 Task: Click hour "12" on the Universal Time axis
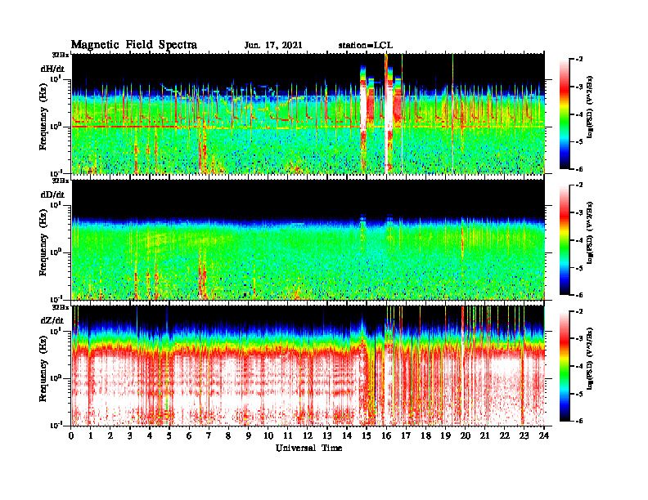click(x=308, y=436)
